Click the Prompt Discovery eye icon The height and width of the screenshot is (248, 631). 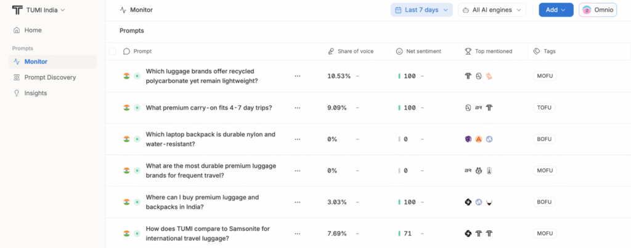click(x=17, y=77)
